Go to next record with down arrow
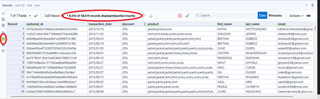 [x=151, y=16]
